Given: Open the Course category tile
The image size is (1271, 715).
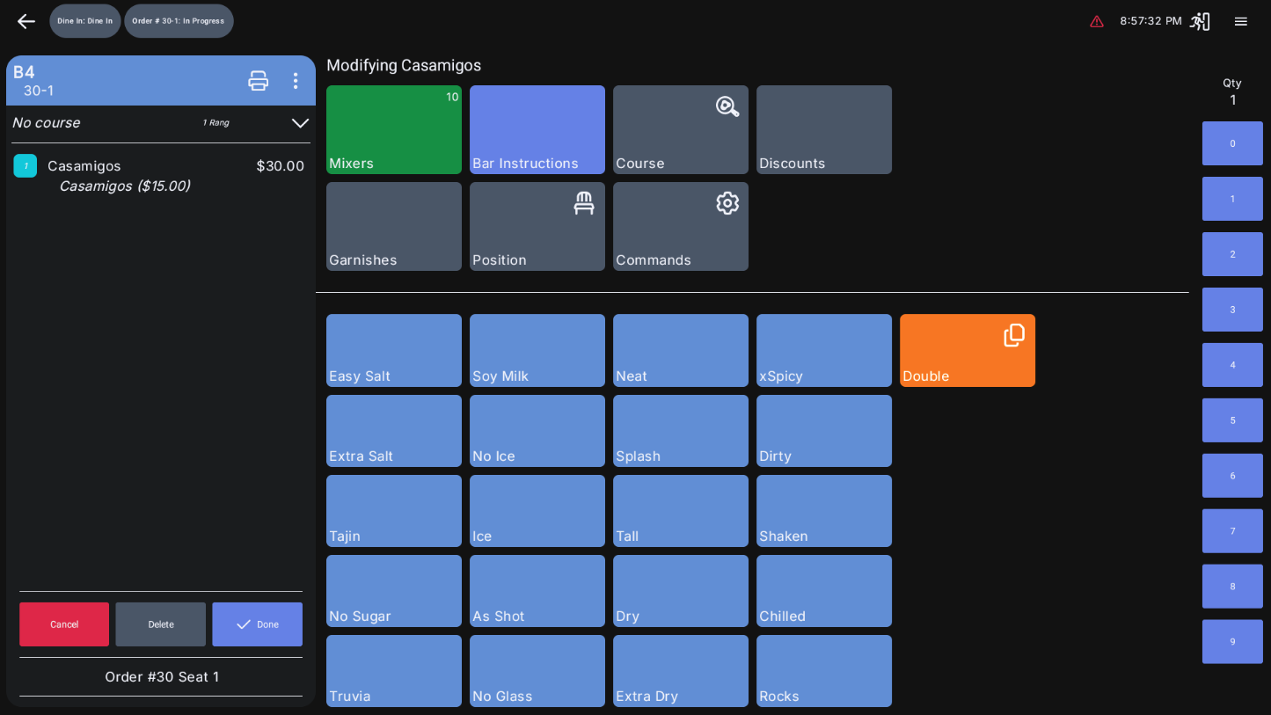Looking at the screenshot, I should click(680, 129).
